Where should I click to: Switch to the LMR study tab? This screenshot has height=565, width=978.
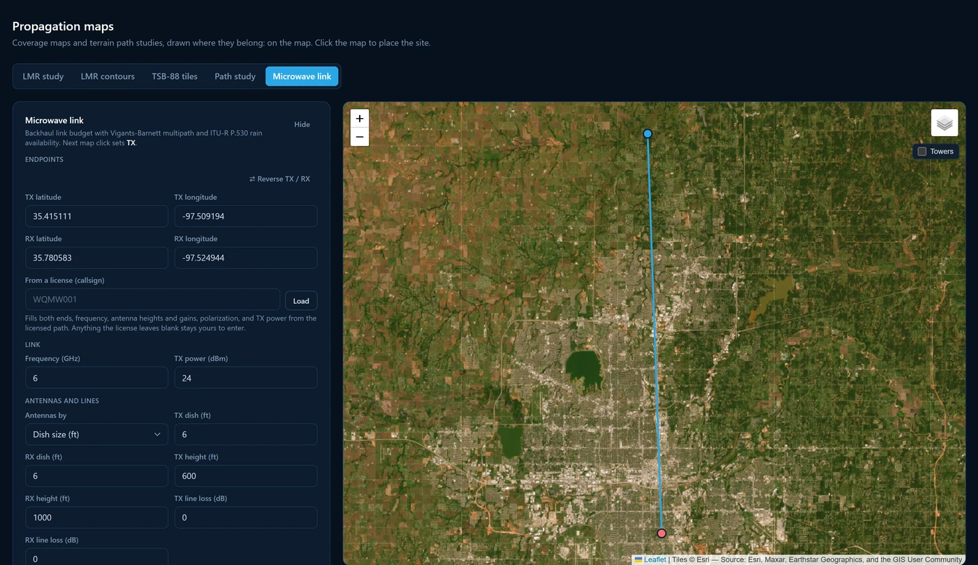tap(43, 76)
